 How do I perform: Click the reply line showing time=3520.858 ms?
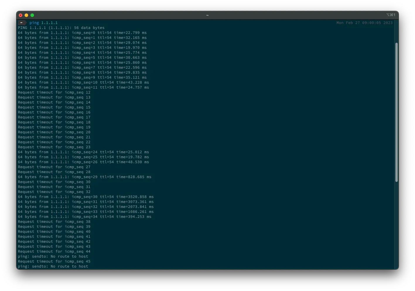coord(86,197)
